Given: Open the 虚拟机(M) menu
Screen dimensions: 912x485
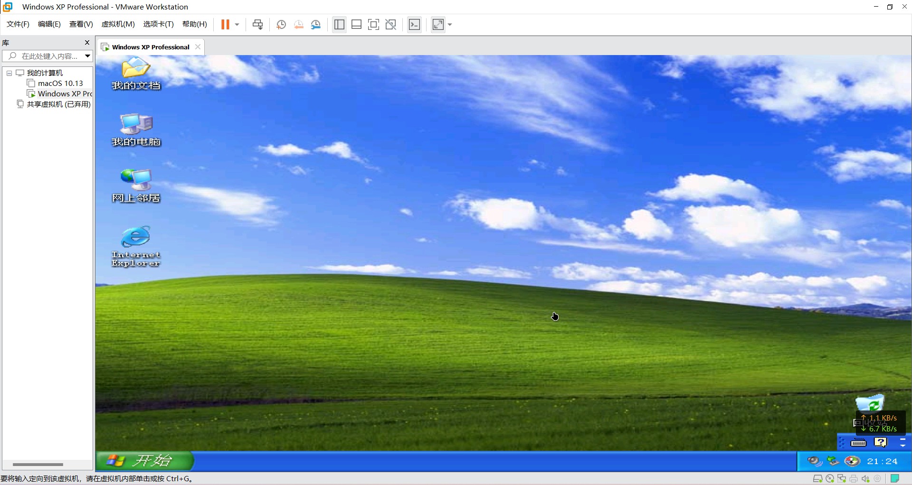Looking at the screenshot, I should coord(118,24).
